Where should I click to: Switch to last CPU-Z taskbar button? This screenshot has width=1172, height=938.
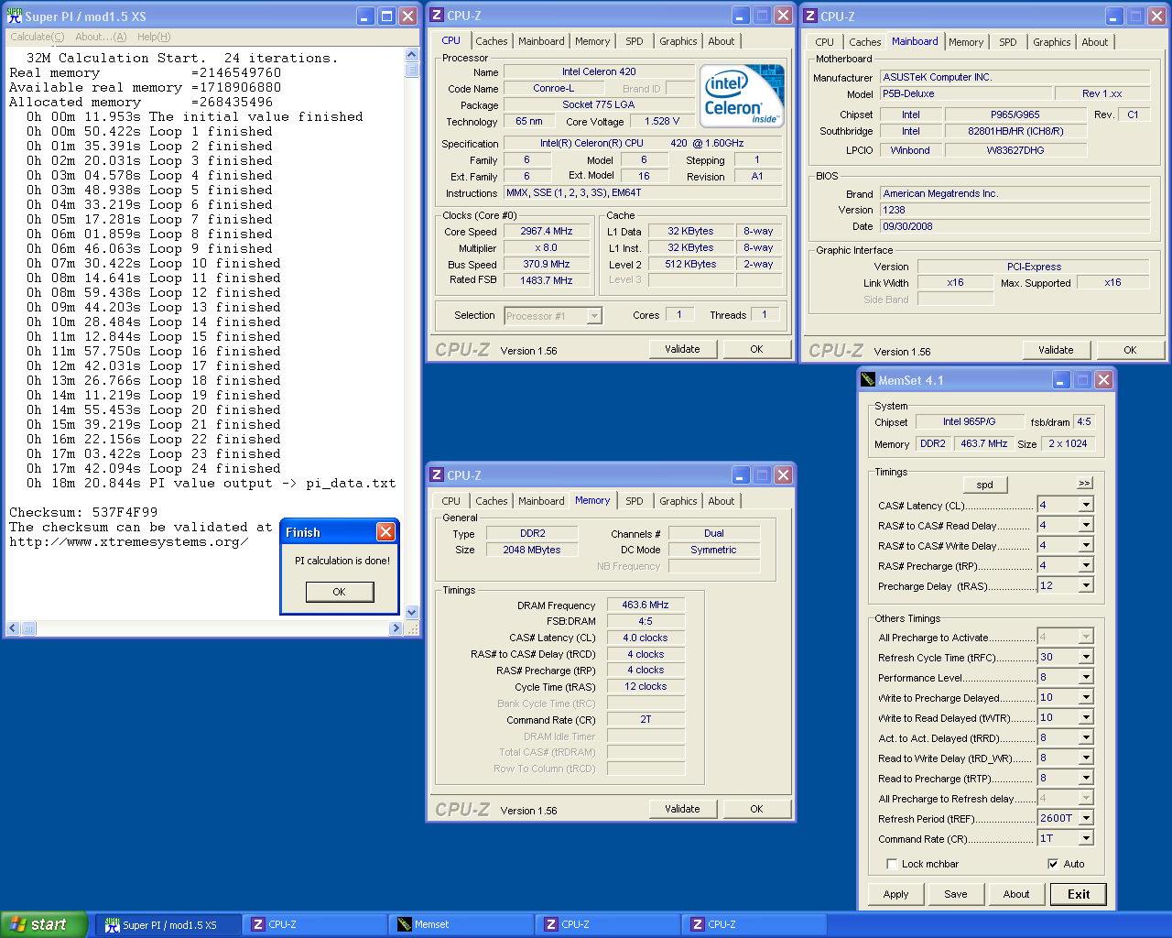coord(755,925)
